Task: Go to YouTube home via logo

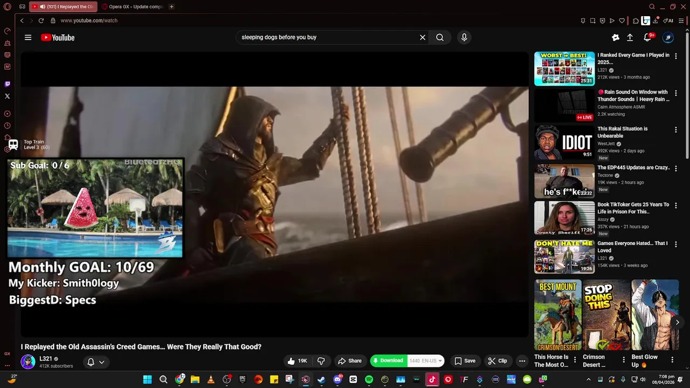Action: pyautogui.click(x=58, y=38)
